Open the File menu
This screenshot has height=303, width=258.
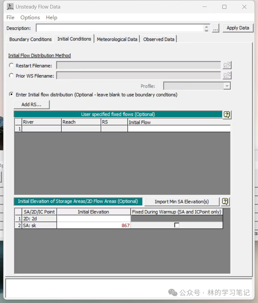[11, 17]
